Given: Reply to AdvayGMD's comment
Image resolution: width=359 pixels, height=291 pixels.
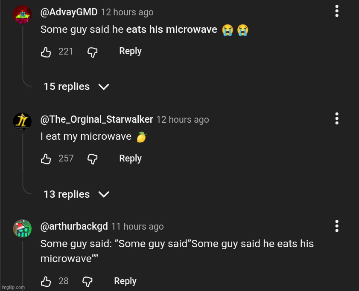Looking at the screenshot, I should pyautogui.click(x=130, y=51).
